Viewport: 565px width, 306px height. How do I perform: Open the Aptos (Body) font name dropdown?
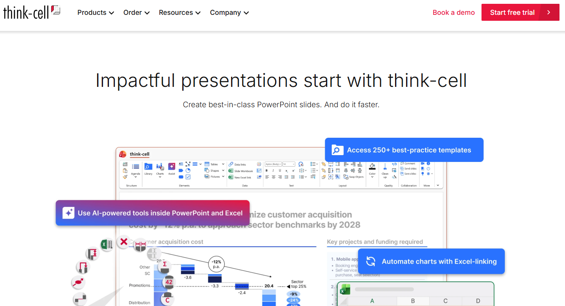(273, 164)
